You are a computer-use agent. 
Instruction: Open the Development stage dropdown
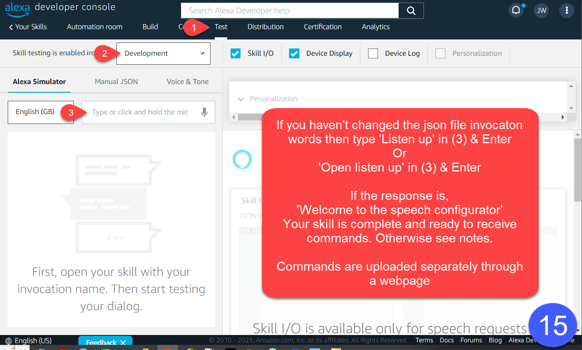(x=163, y=54)
